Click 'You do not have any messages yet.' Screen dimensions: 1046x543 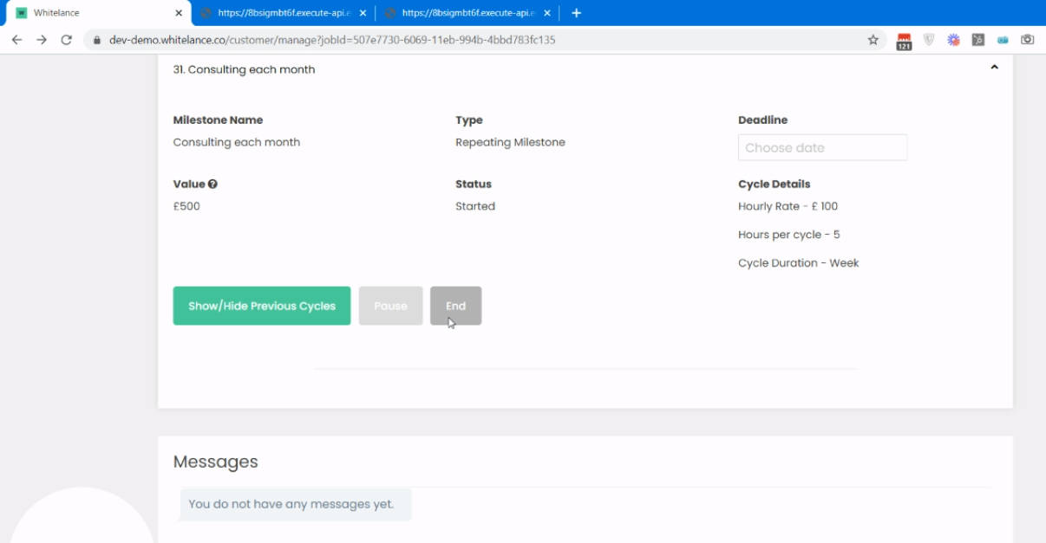tap(291, 504)
